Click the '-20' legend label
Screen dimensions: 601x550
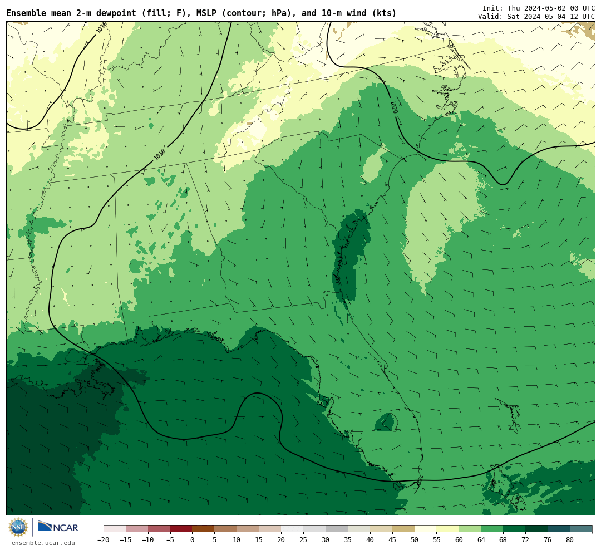[103, 540]
